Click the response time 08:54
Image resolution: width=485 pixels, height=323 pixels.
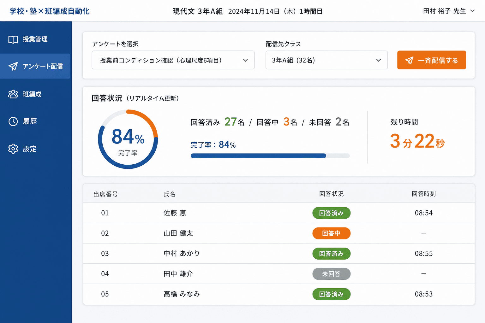tap(424, 213)
